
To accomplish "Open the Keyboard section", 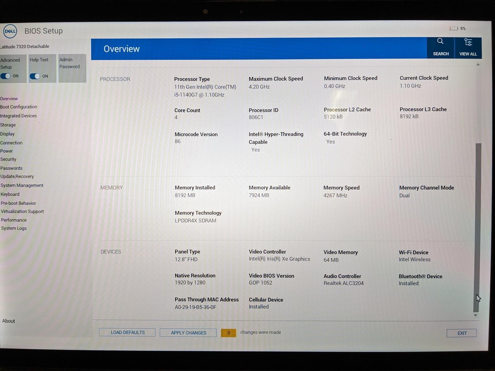I will (x=10, y=194).
